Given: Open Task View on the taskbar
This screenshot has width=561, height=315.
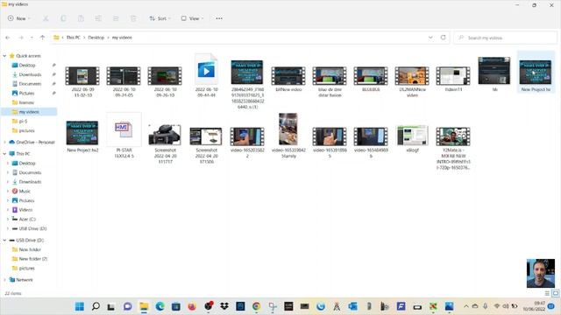Looking at the screenshot, I should coord(111,306).
